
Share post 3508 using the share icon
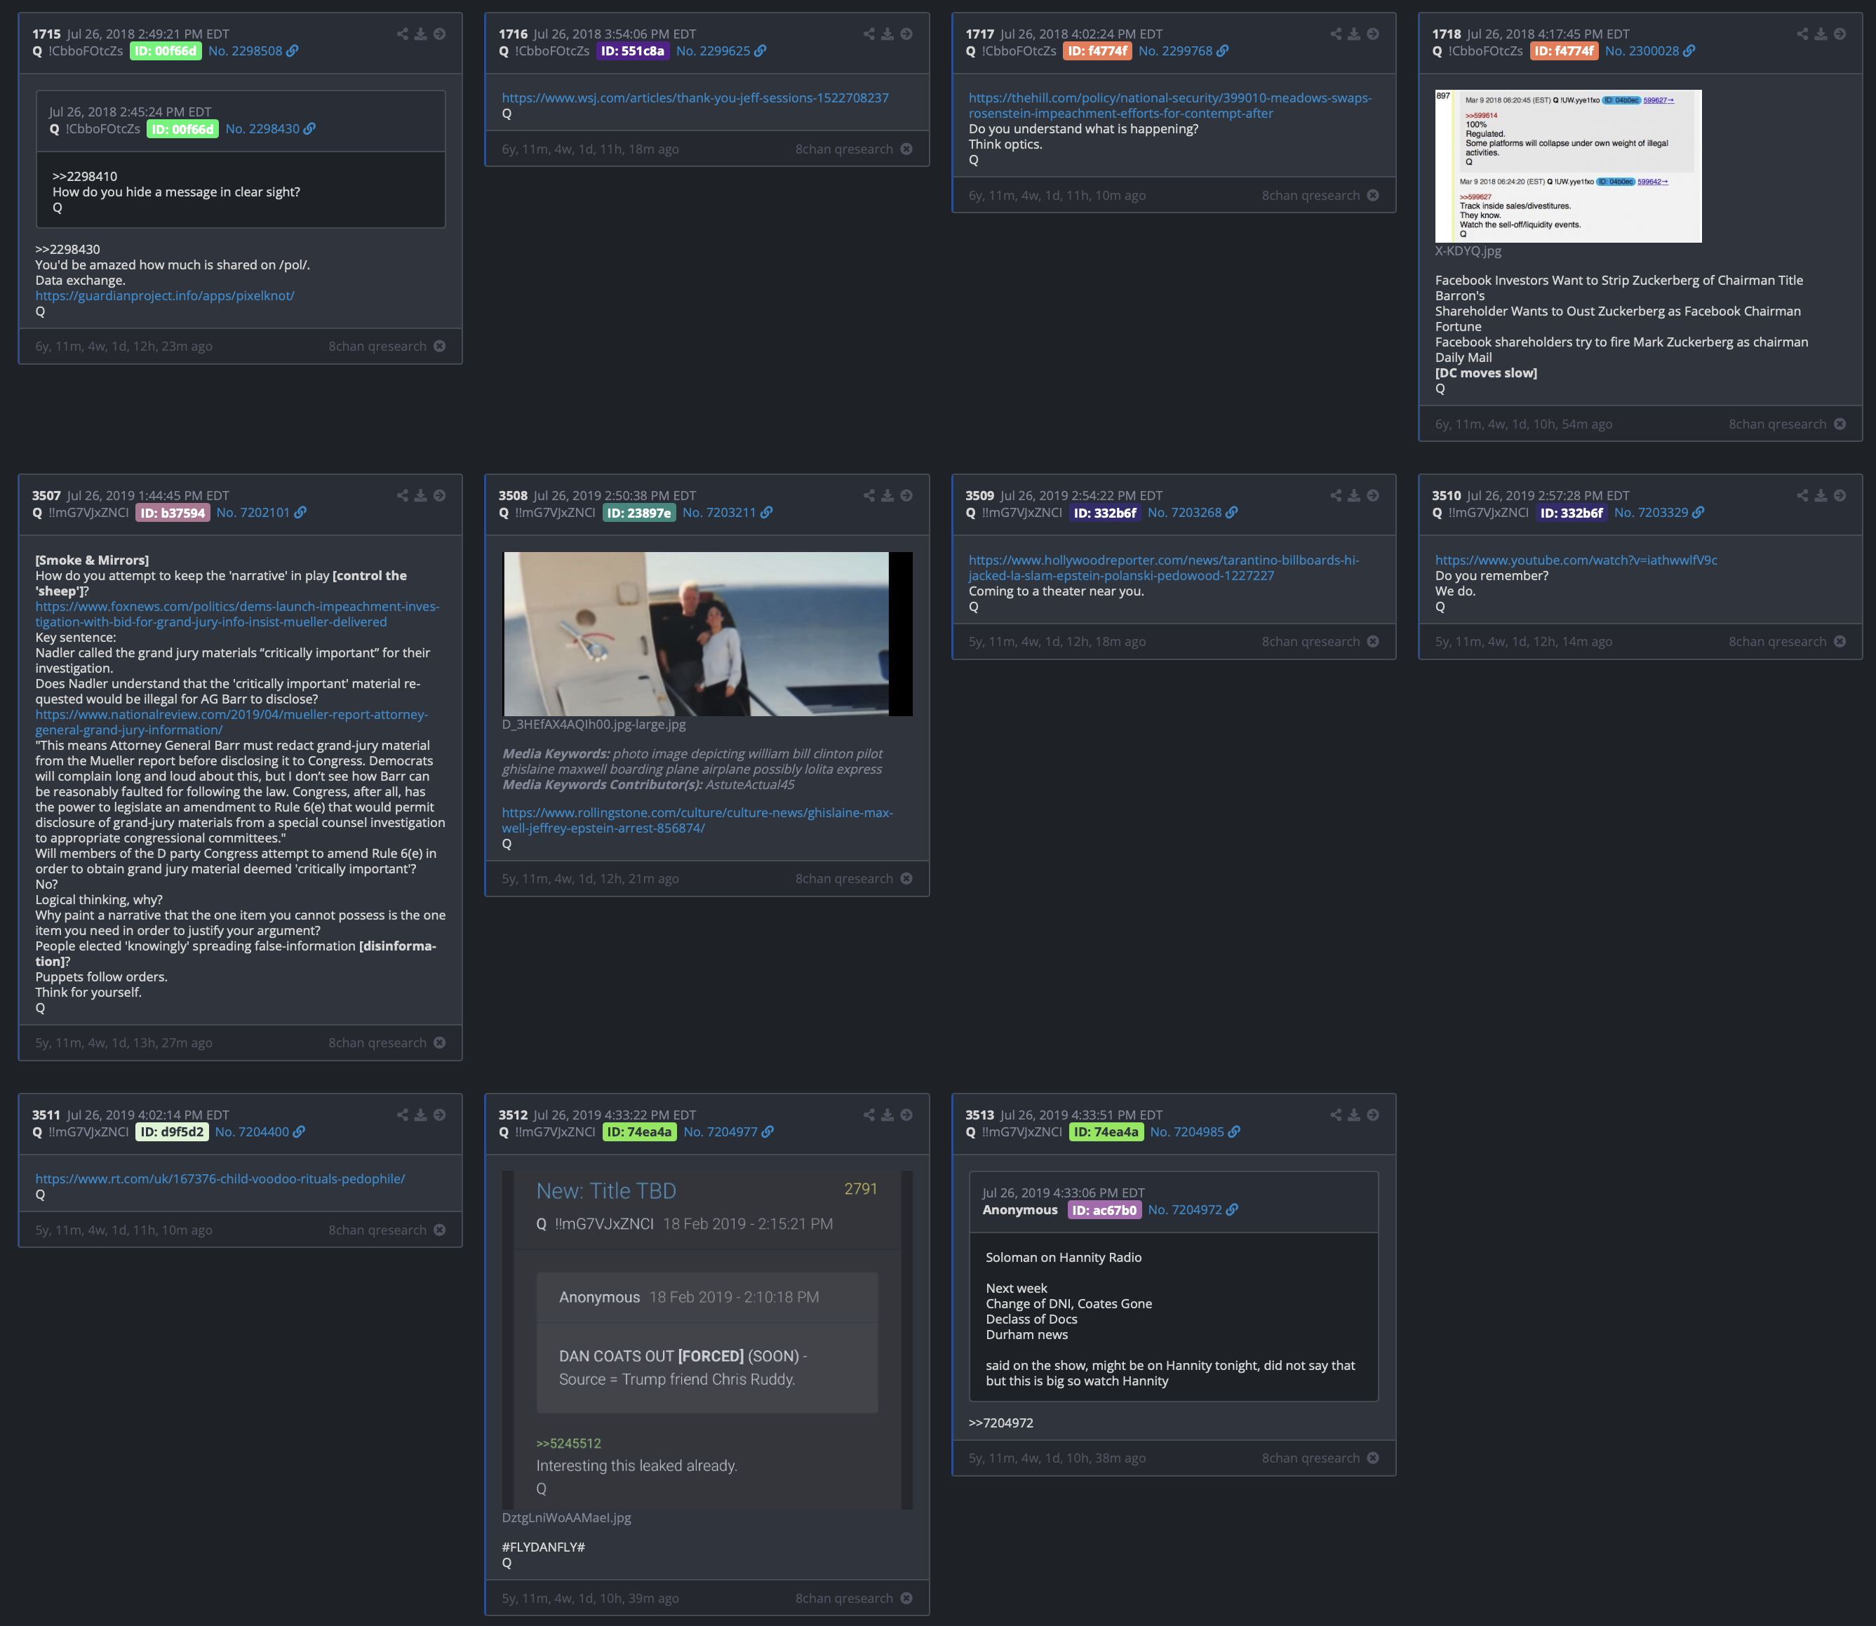[869, 497]
